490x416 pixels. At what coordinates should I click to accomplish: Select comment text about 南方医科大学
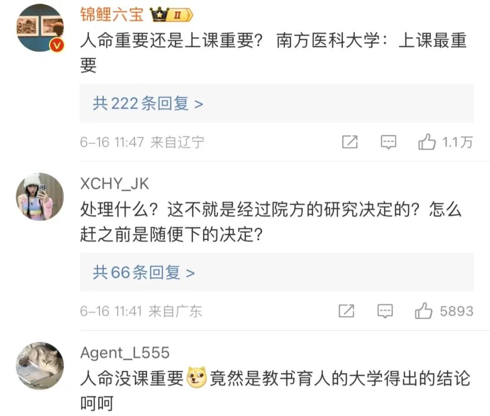274,53
